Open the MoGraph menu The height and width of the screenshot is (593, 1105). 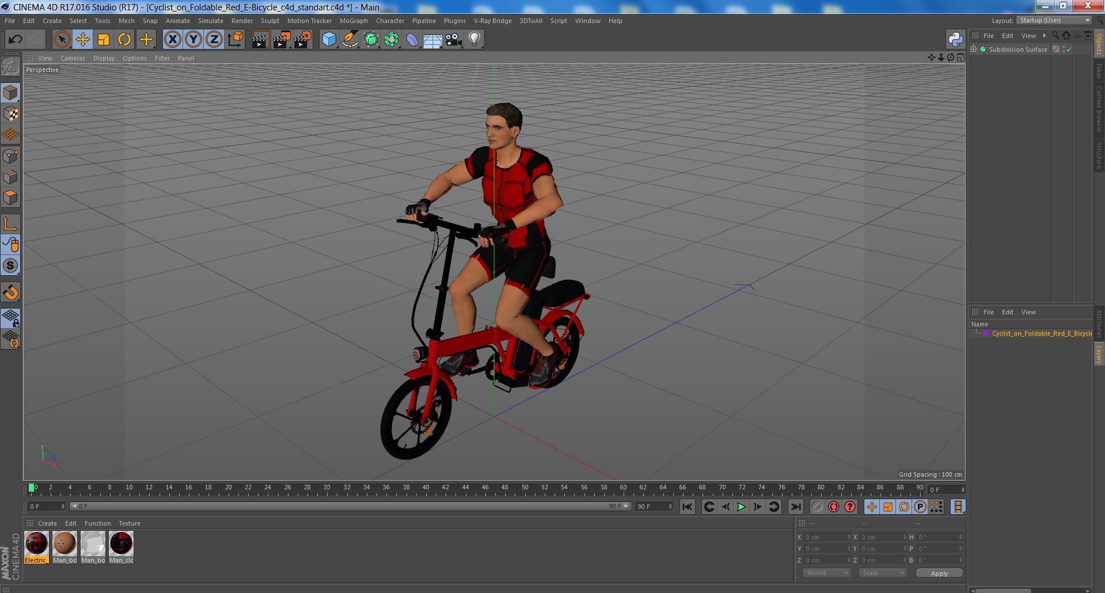[x=354, y=21]
